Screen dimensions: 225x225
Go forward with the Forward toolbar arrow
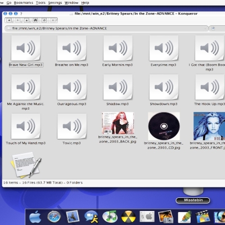tap(17, 20)
